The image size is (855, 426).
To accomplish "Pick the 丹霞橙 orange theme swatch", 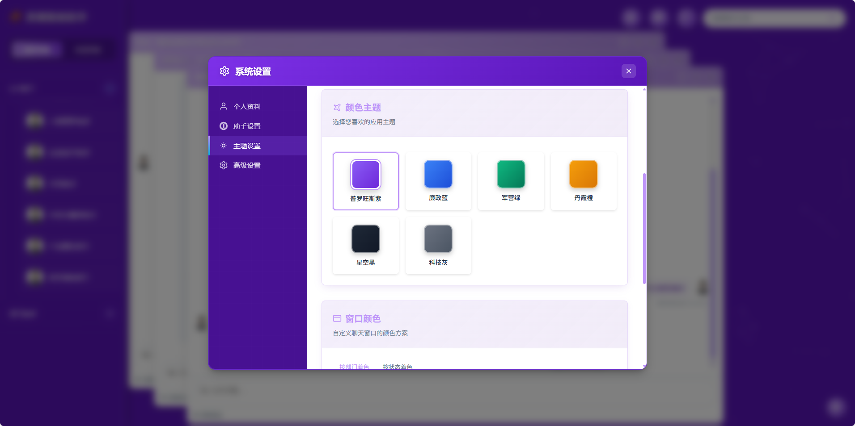I will click(583, 174).
